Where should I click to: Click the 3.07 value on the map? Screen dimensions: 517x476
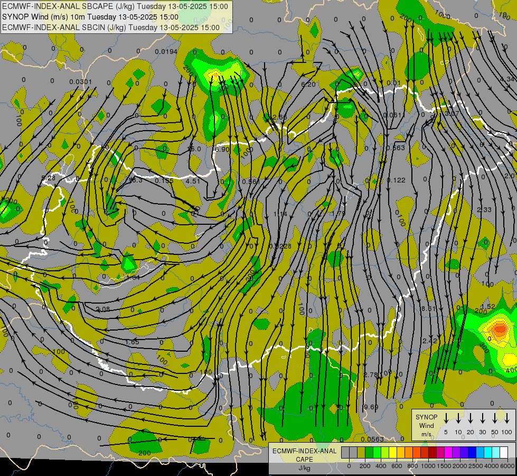pos(452,113)
